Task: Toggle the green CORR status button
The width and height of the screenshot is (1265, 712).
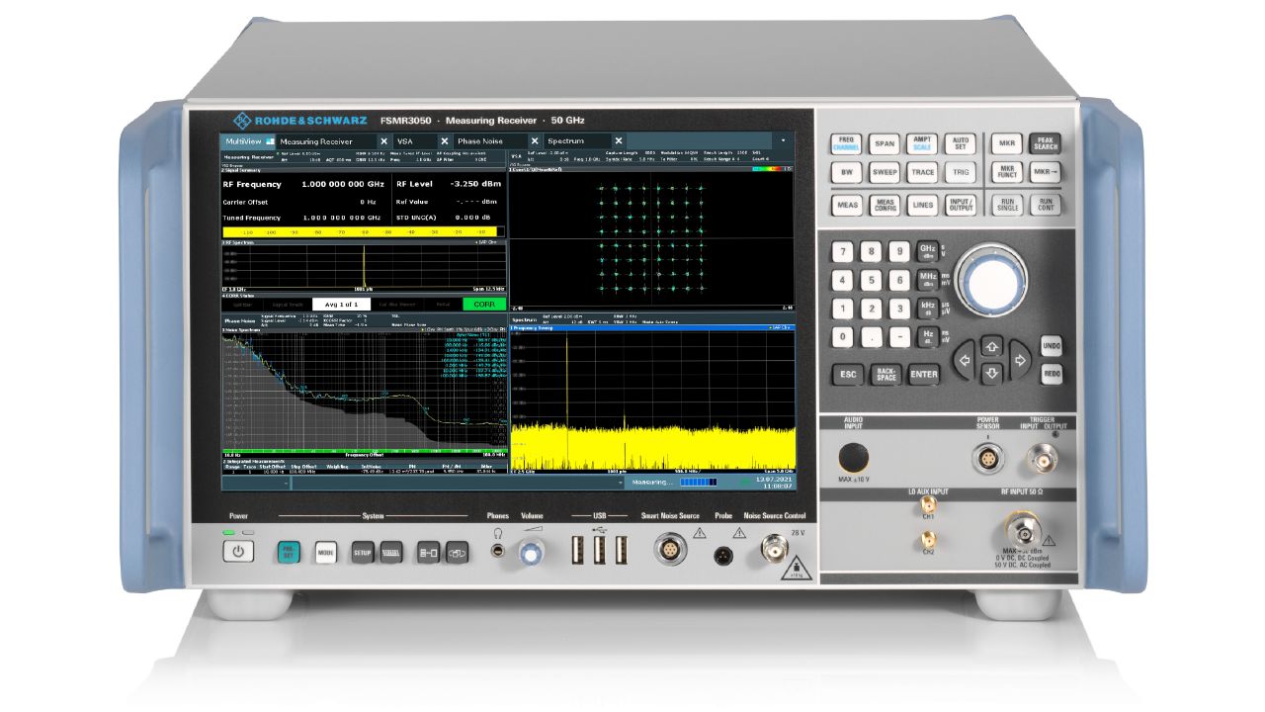Action: pyautogui.click(x=484, y=305)
